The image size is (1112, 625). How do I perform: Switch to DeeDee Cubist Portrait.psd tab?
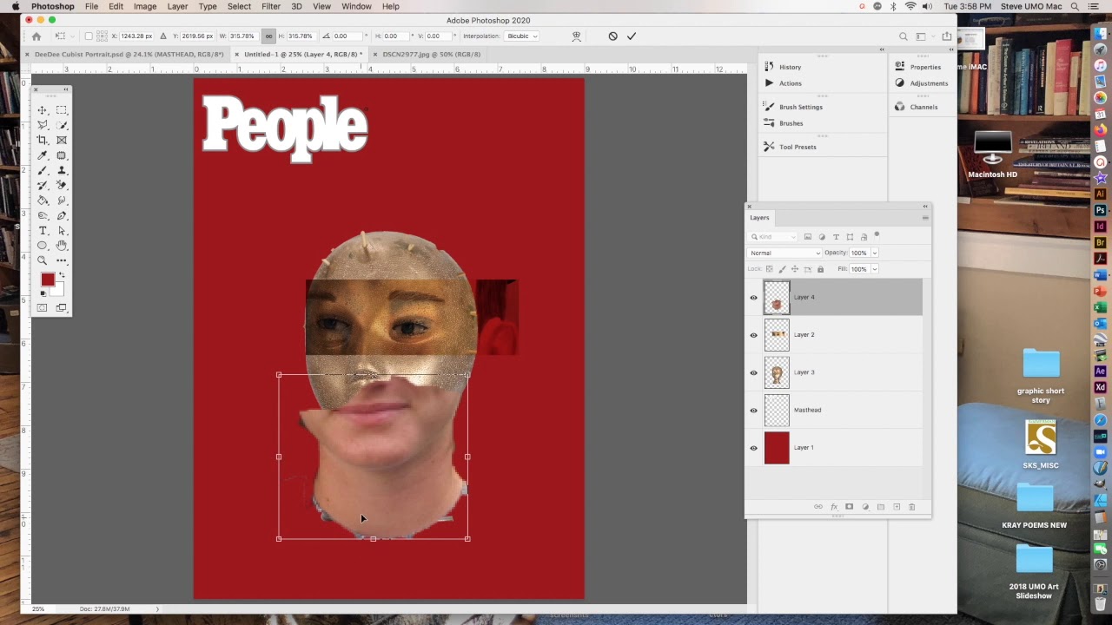129,54
